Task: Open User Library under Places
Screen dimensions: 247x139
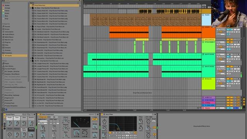Action: click(9, 66)
